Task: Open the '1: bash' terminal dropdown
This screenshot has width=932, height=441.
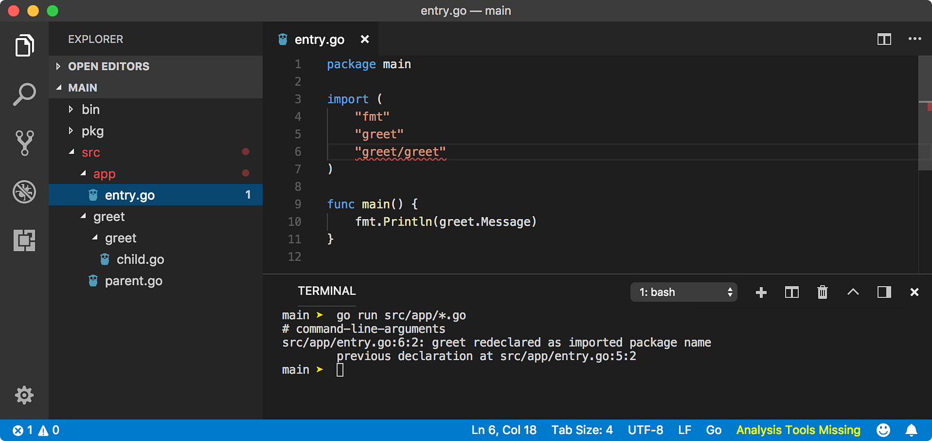Action: (x=684, y=292)
